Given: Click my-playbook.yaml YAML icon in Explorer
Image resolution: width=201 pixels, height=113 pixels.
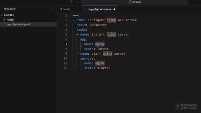Looking at the screenshot, I should click(x=4, y=24).
